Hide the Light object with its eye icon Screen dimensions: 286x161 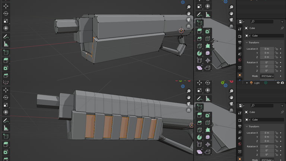[x=278, y=83]
